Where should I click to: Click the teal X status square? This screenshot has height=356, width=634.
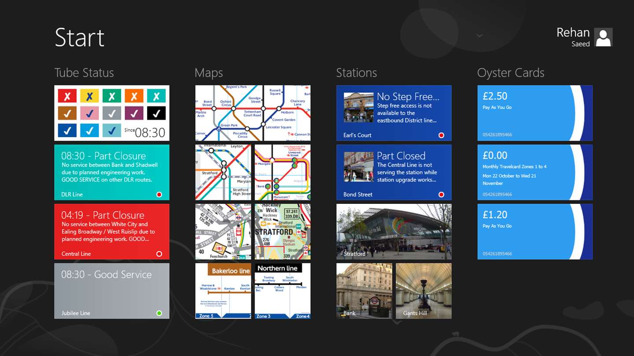[156, 96]
